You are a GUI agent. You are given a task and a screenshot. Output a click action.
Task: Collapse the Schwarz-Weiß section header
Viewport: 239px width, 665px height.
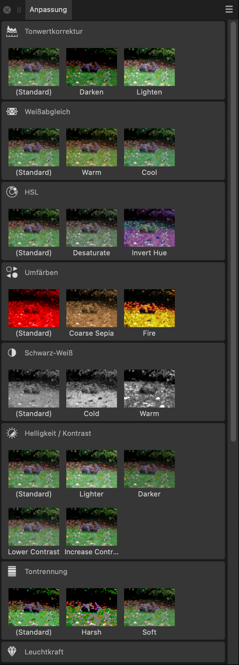coord(113,353)
